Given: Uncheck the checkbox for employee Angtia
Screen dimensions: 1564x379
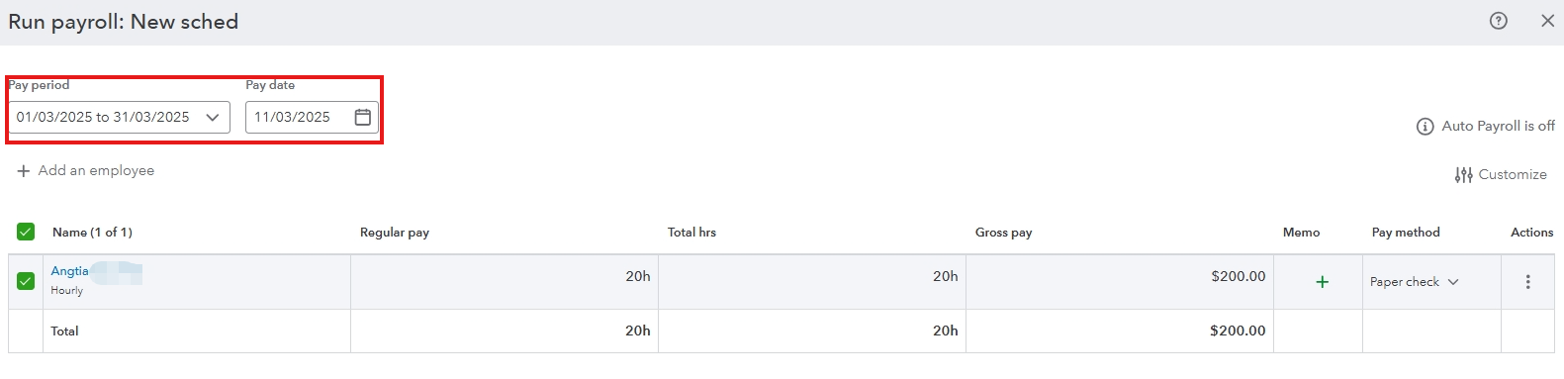Looking at the screenshot, I should click(x=26, y=281).
